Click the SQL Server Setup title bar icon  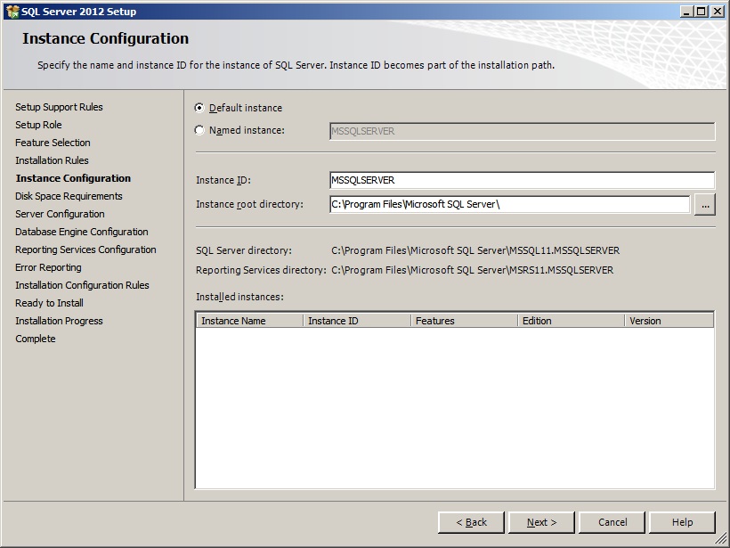point(12,12)
